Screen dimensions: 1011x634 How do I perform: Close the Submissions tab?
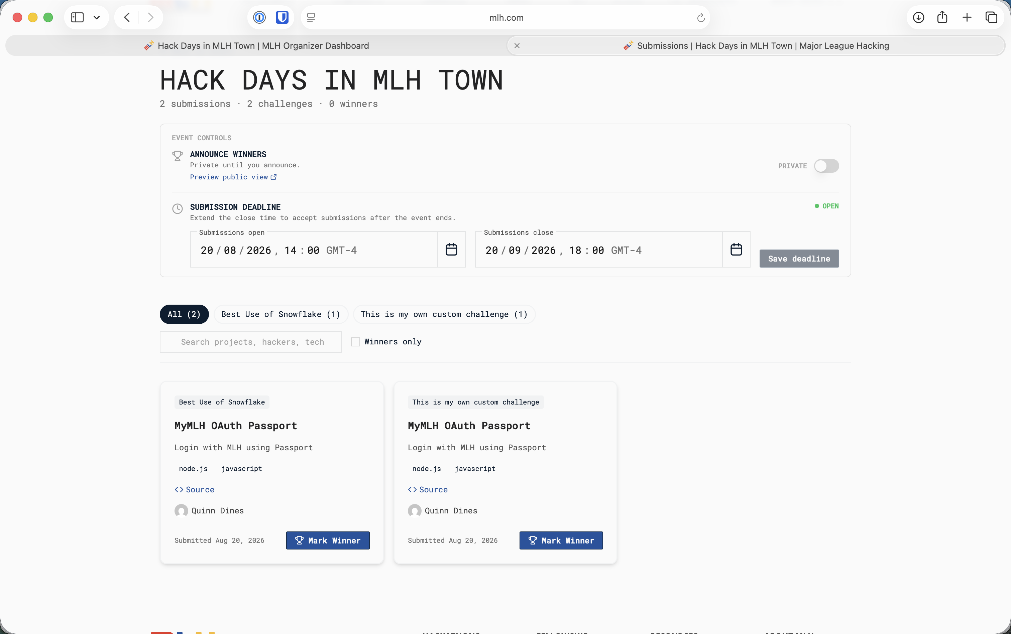coord(517,46)
